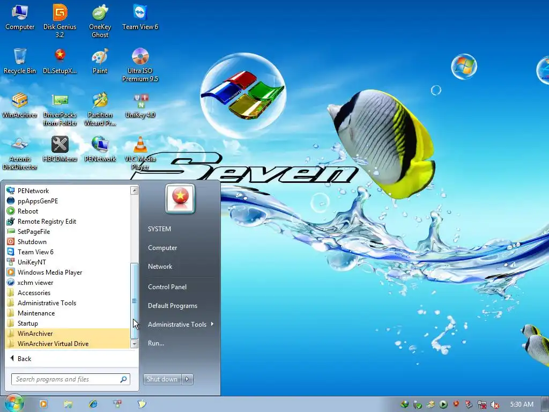
Task: Click the programs list scrollbar thumb
Action: pyautogui.click(x=134, y=300)
